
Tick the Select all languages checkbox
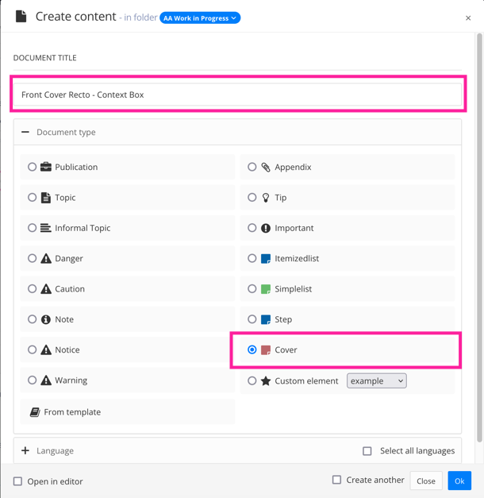tap(367, 451)
